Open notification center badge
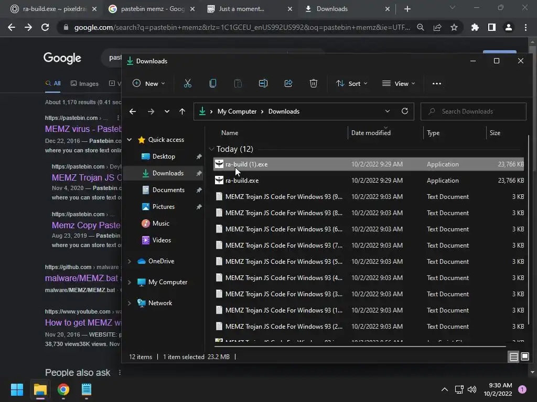Viewport: 537px width, 402px height. [x=522, y=389]
